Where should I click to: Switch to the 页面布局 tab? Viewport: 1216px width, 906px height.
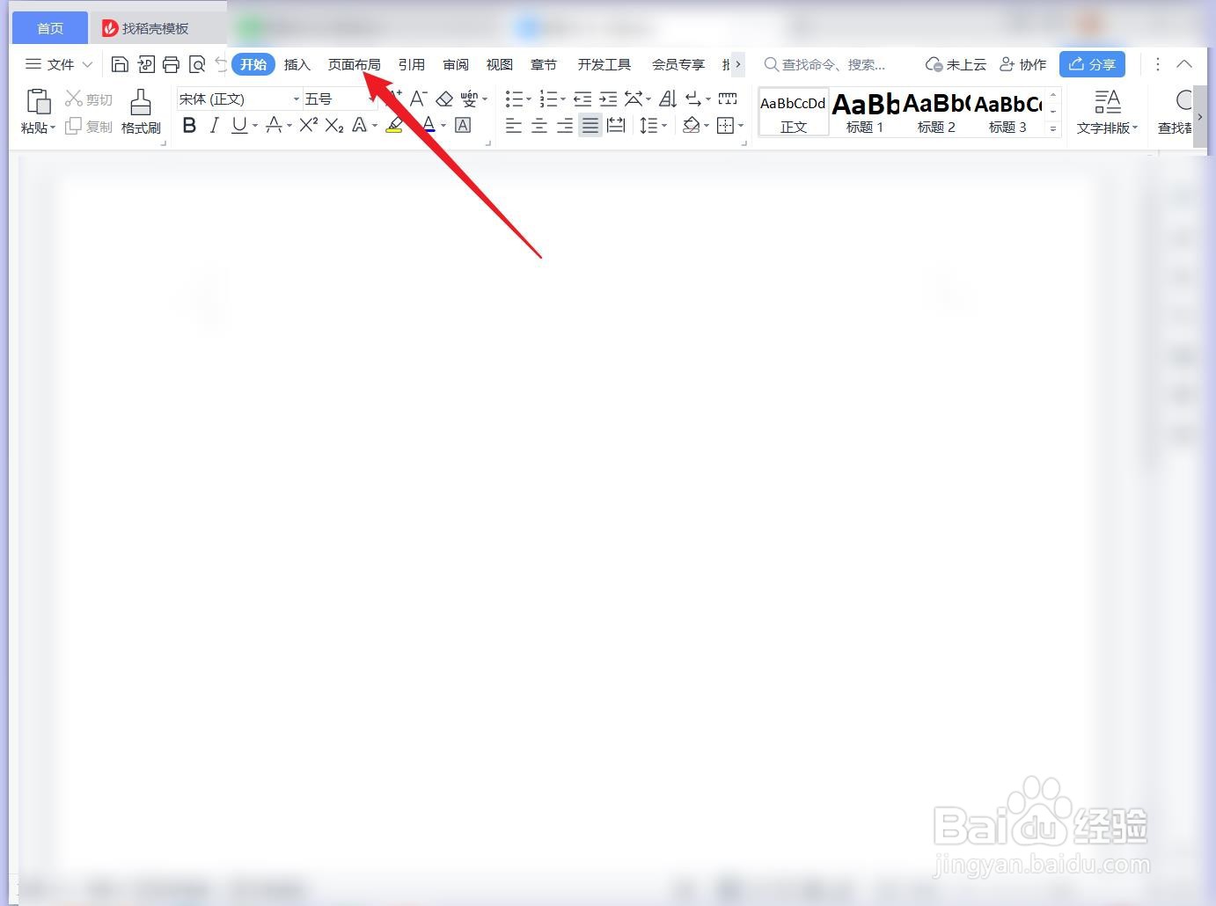click(x=354, y=64)
